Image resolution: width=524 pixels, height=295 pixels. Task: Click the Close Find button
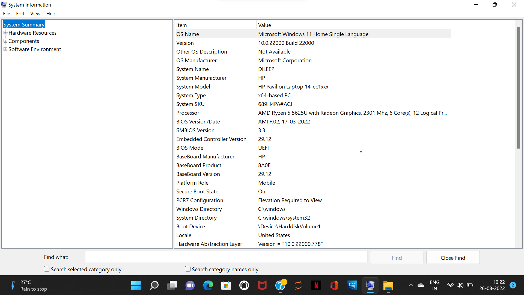click(x=453, y=258)
